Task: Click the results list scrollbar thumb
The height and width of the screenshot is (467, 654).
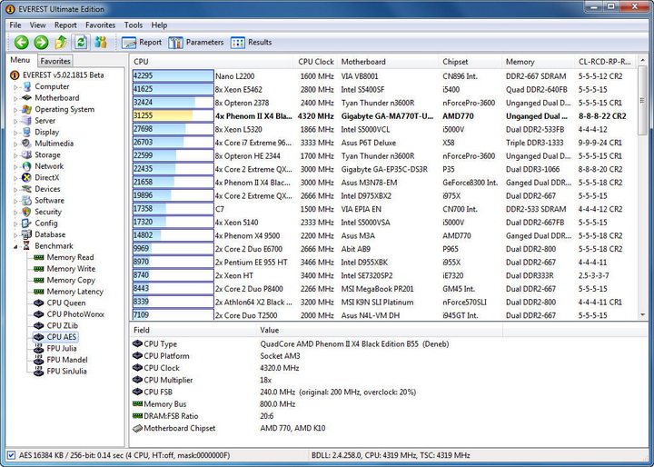Action: click(x=642, y=102)
